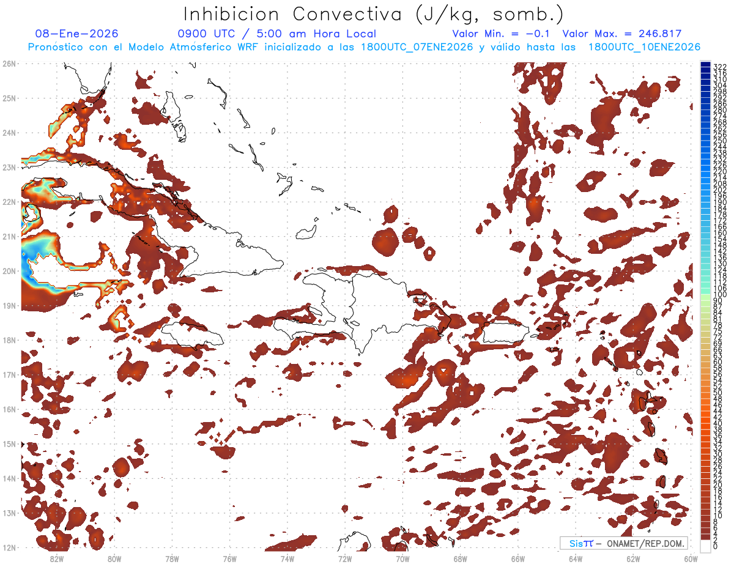Click the "SisPI – ONAMET/REP.DOM." credit box
Image resolution: width=734 pixels, height=567 pixels.
coord(624,543)
